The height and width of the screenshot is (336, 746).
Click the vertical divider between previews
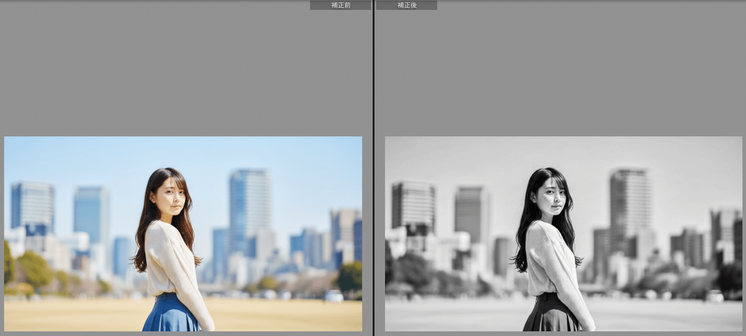coord(373,168)
